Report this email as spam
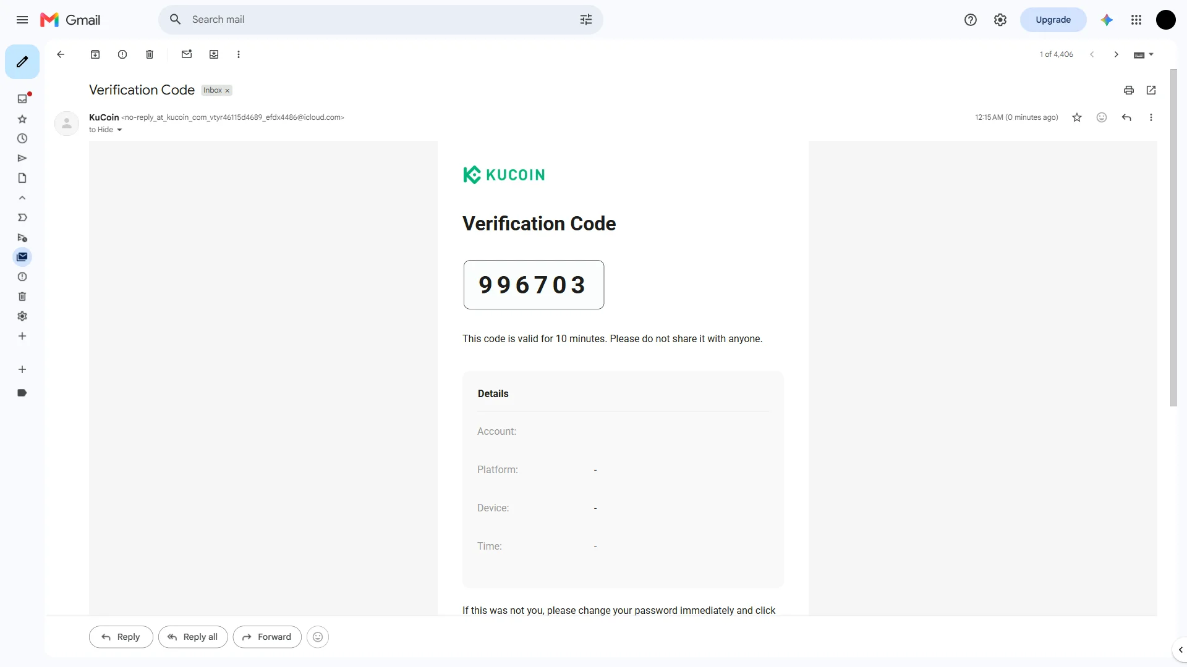Image resolution: width=1187 pixels, height=667 pixels. coord(122,54)
